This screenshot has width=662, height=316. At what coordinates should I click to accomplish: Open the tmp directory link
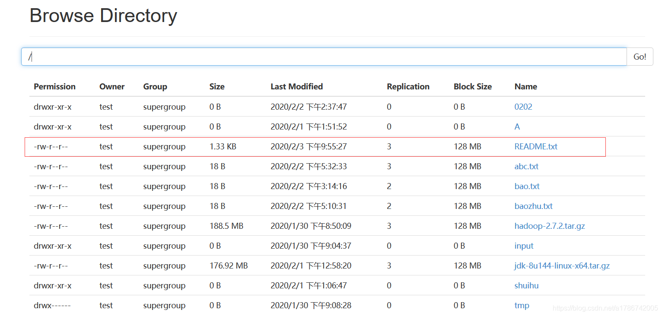pyautogui.click(x=522, y=305)
